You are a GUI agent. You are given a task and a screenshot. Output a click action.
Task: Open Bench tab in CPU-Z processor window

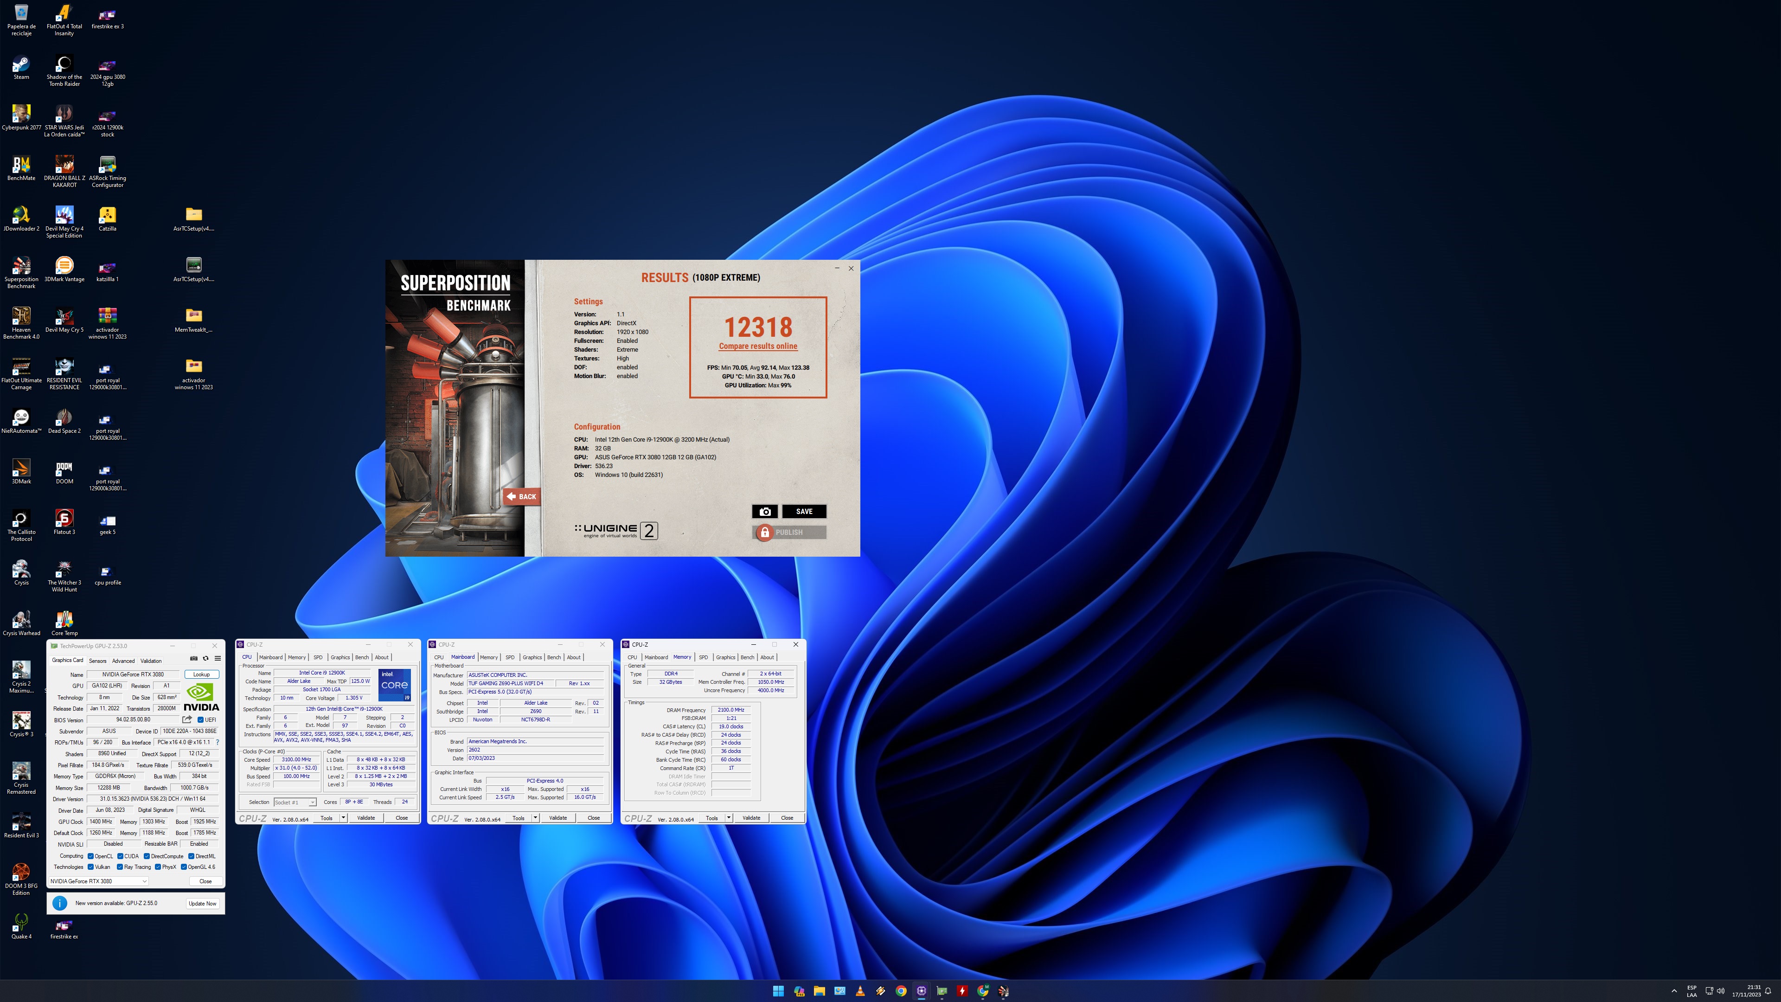pos(362,657)
